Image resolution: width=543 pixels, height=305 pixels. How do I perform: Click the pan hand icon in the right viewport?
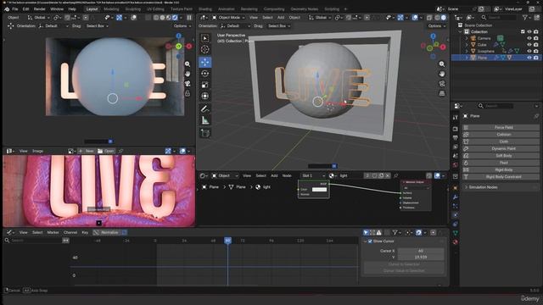tap(442, 74)
